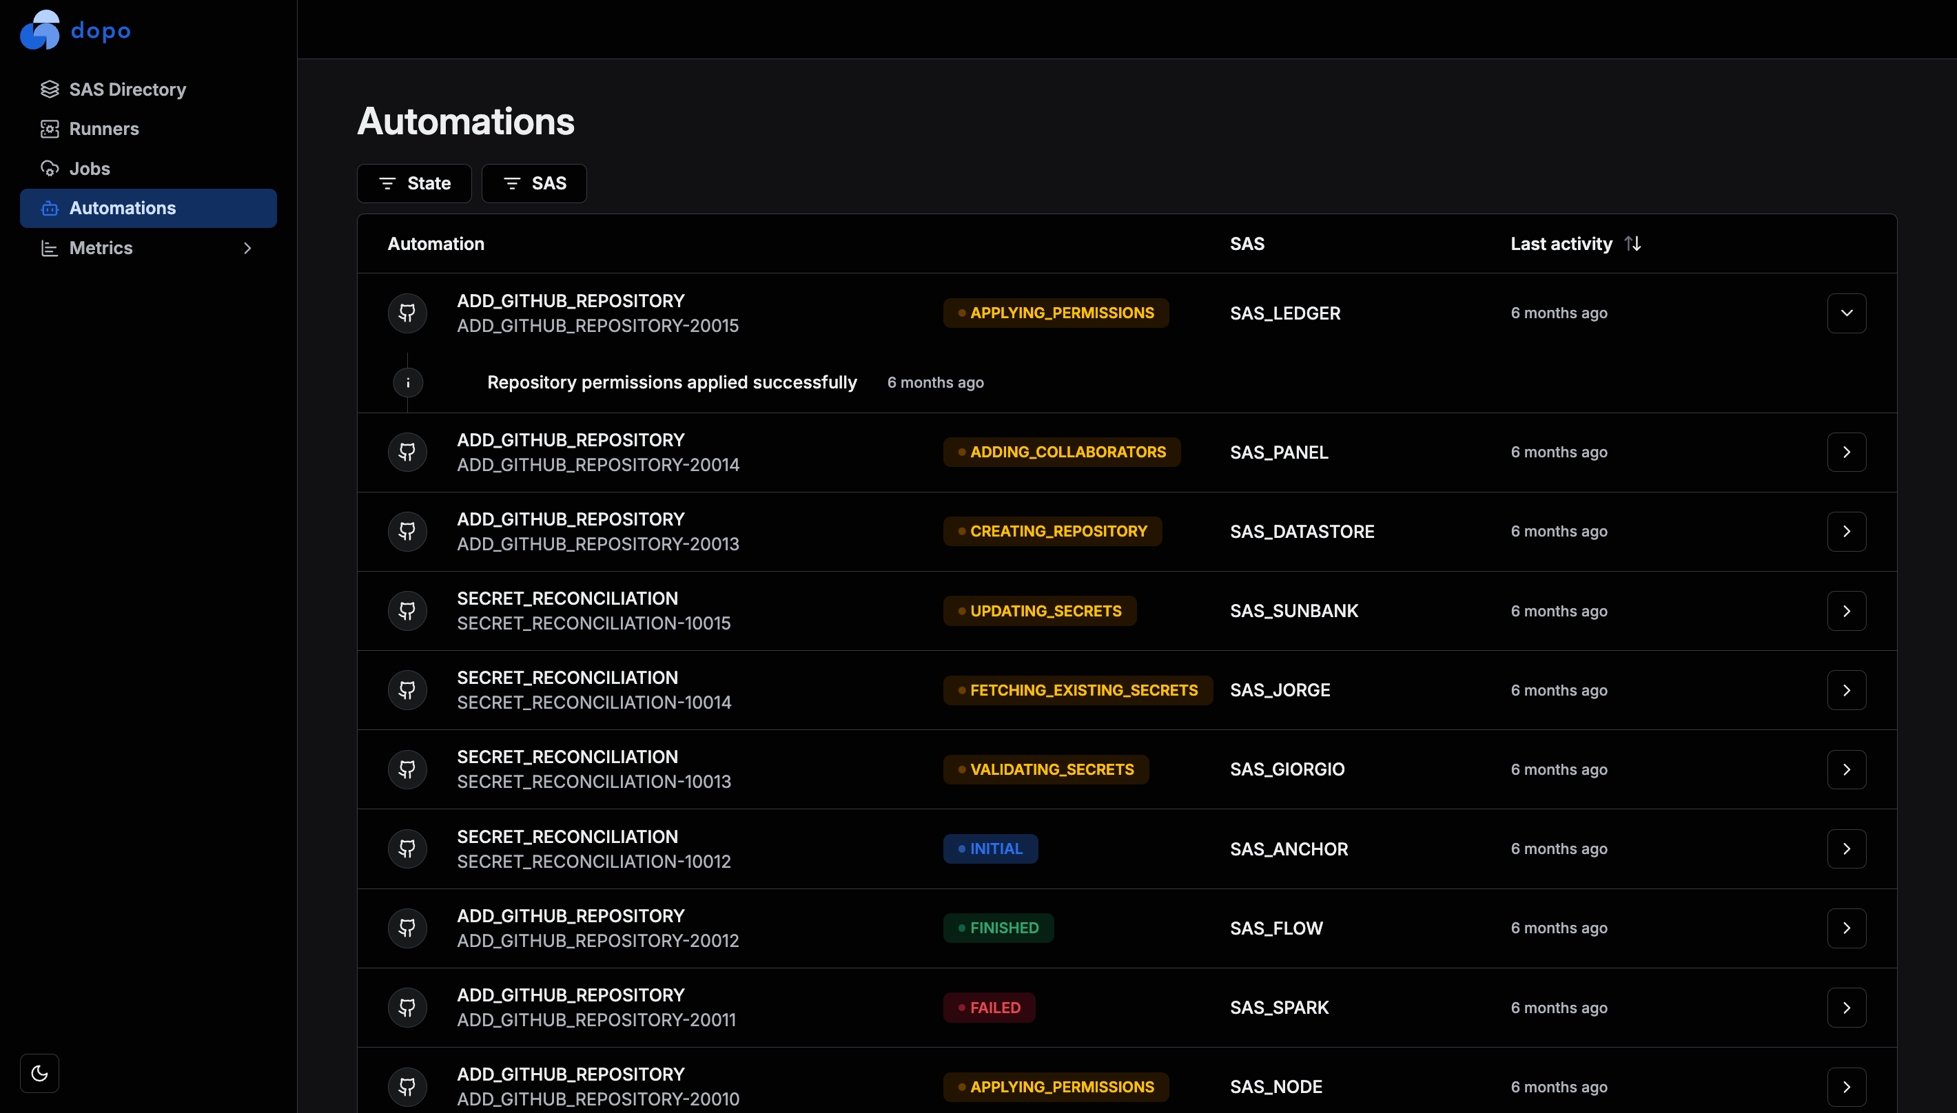Image resolution: width=1957 pixels, height=1113 pixels.
Task: Expand the SAS_FLOW finished automation
Action: (x=1846, y=928)
